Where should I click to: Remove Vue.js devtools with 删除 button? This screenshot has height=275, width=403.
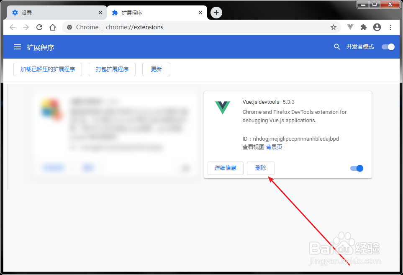pyautogui.click(x=261, y=168)
